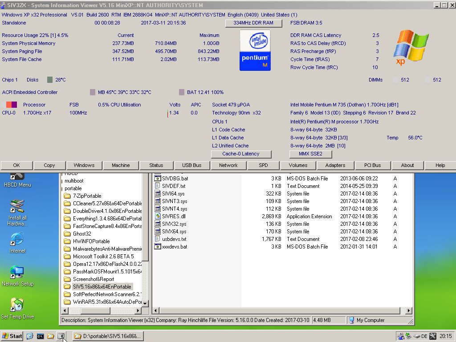The height and width of the screenshot is (342, 456).
Task: Click the BAT battery color swatch
Action: 182,92
